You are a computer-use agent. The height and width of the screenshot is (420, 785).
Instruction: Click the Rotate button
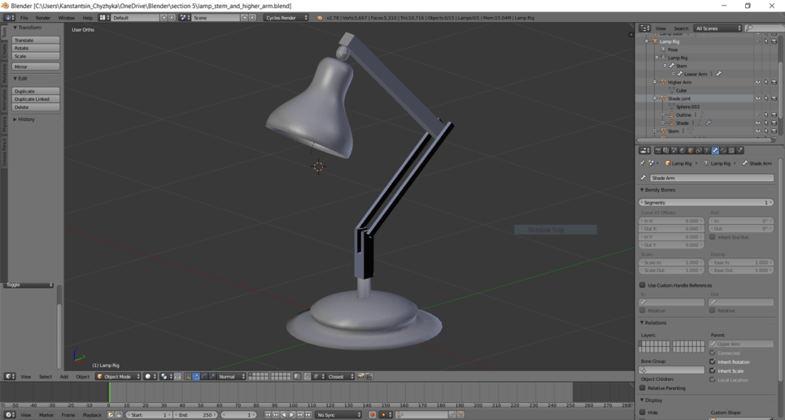pos(36,48)
